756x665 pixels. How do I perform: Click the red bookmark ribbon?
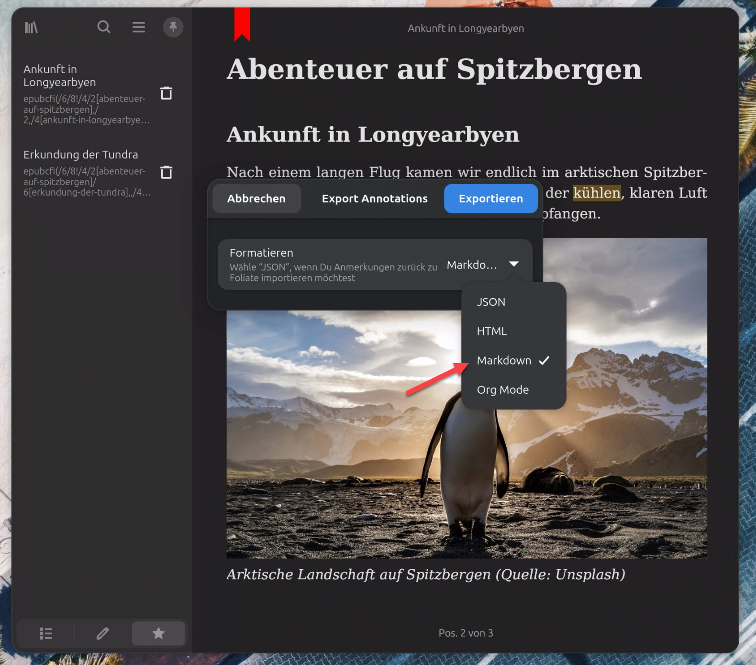click(x=242, y=24)
